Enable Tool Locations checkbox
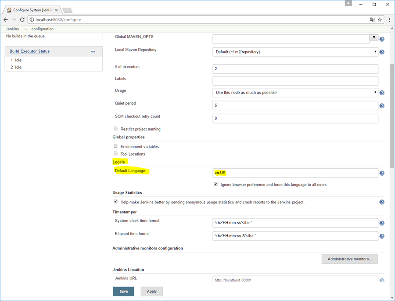395x301 pixels. [x=115, y=153]
